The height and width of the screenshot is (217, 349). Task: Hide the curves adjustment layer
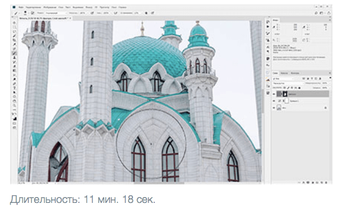click(x=274, y=101)
